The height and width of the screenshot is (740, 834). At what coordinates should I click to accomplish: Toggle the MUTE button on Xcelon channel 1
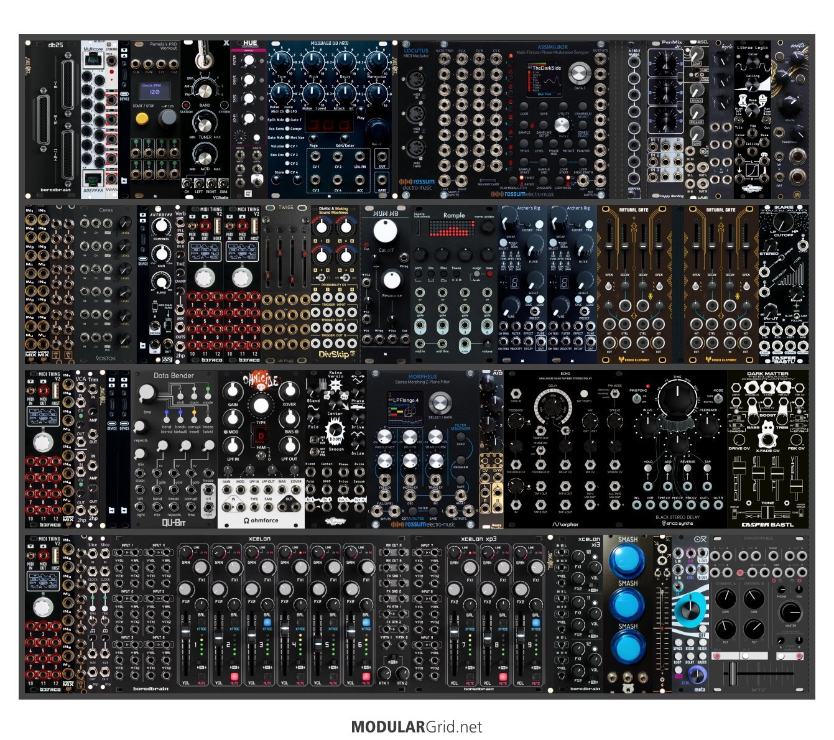point(202,677)
